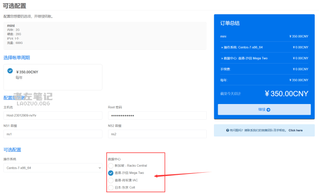This screenshot has width=319, height=194.
Task: Click the 数据中心 line in order summary
Action: (x=245, y=58)
